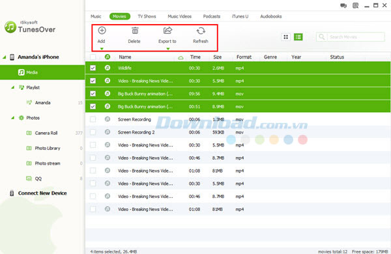This screenshot has width=391, height=254.
Task: Select the Media item in sidebar
Action: tap(42, 72)
